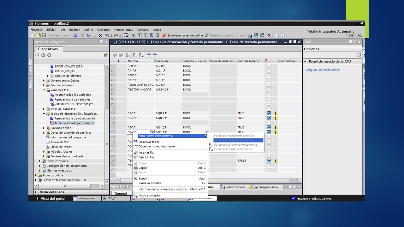
Task: Open Agregar tabla de observación in tree
Action: (74, 118)
